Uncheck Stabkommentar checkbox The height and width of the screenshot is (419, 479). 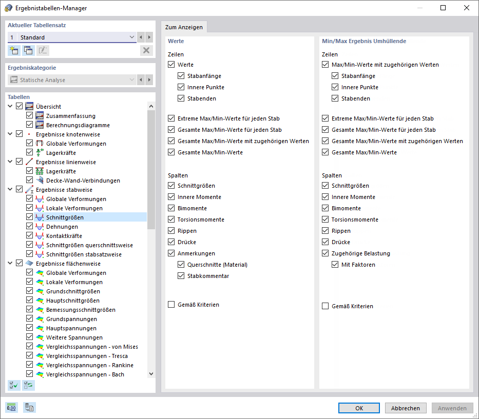click(181, 276)
